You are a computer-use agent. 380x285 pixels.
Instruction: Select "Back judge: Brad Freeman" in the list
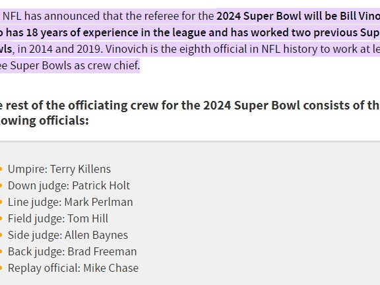[72, 251]
